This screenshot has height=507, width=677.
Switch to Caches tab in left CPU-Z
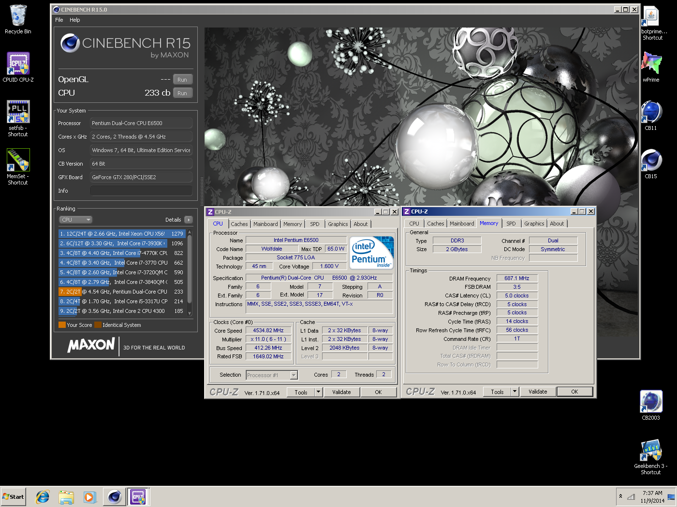[239, 224]
